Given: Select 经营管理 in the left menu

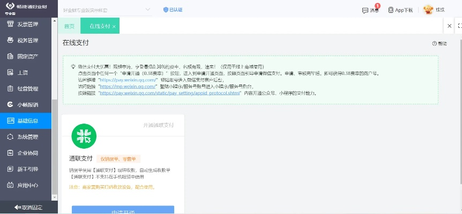Looking at the screenshot, I should tap(28, 88).
